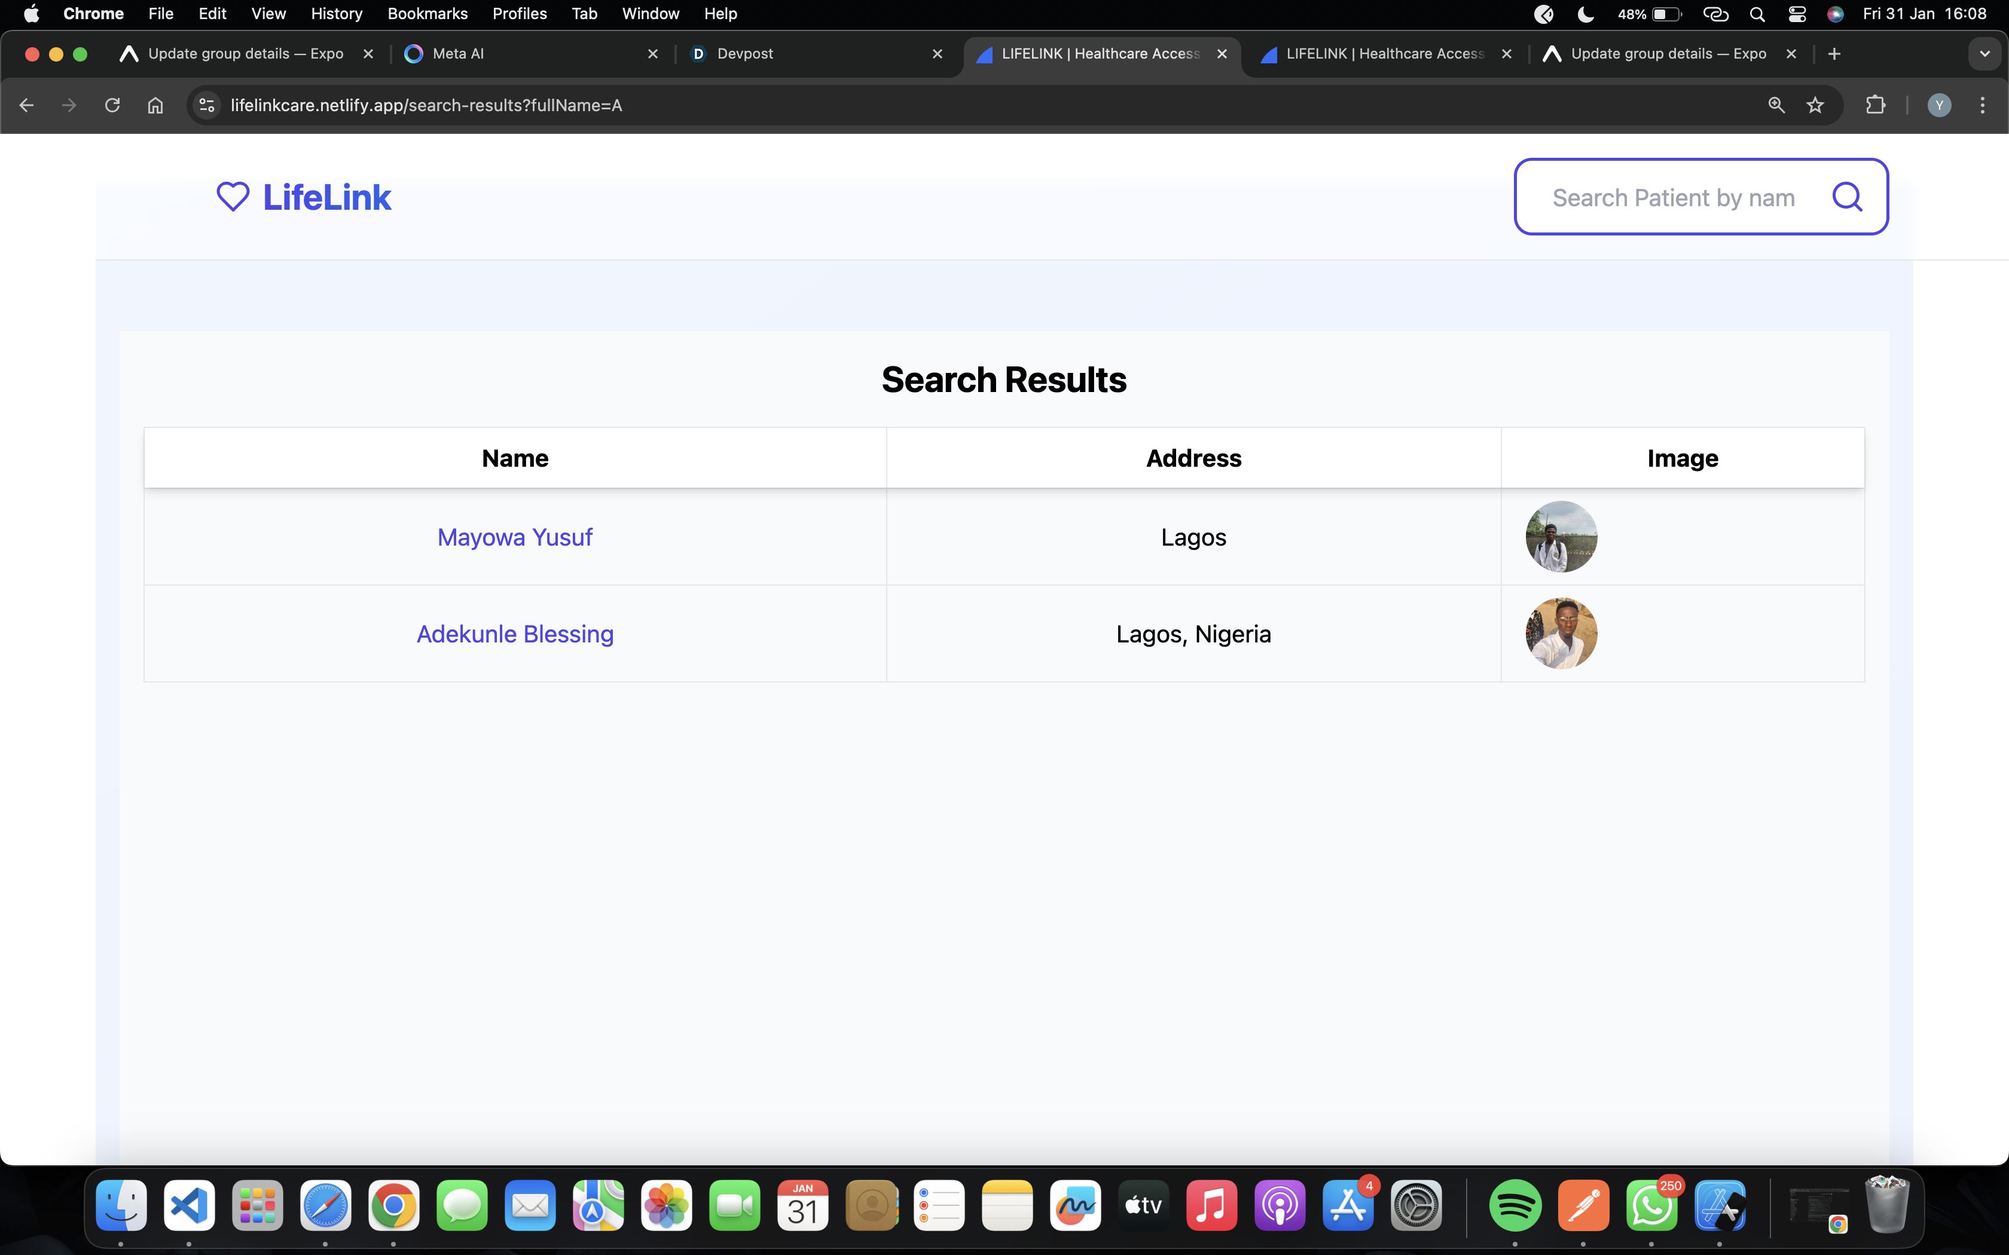The height and width of the screenshot is (1255, 2009).
Task: Open the Chrome profile avatar menu
Action: click(x=1938, y=105)
